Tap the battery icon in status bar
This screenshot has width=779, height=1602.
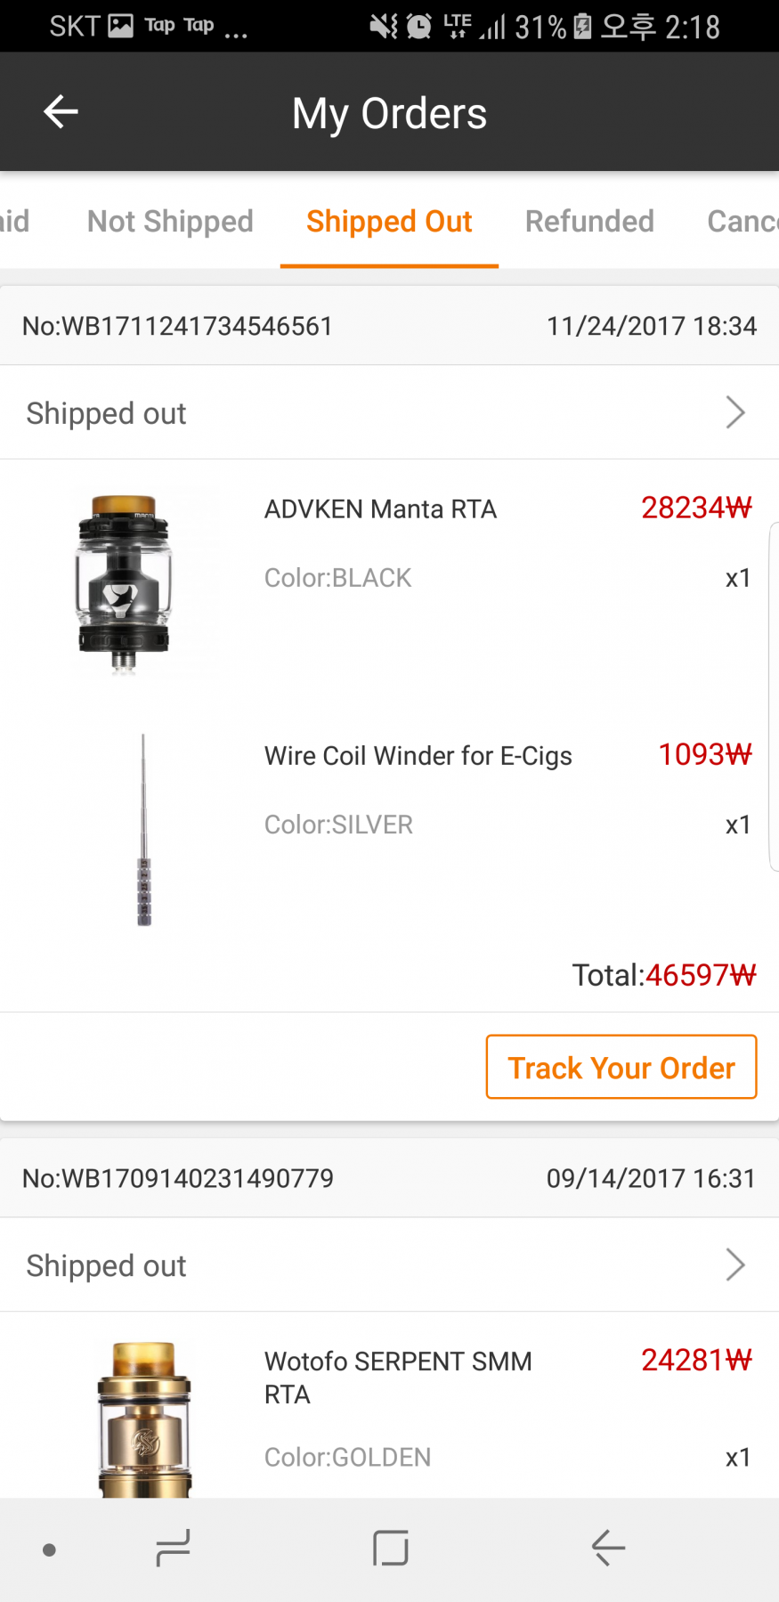click(582, 27)
